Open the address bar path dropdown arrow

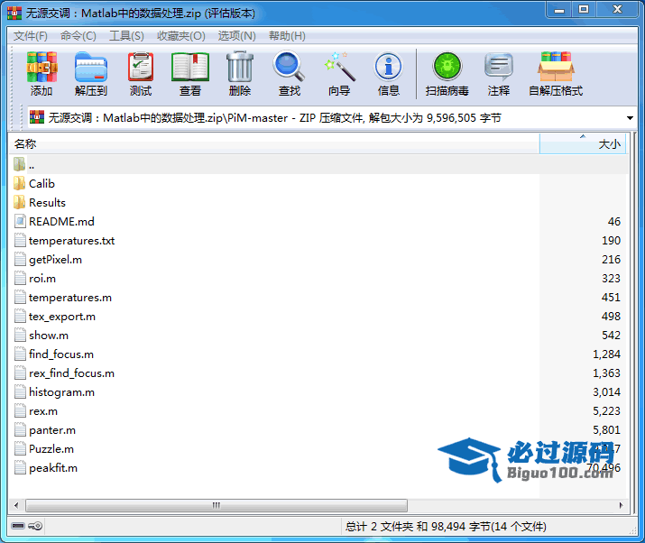click(630, 118)
